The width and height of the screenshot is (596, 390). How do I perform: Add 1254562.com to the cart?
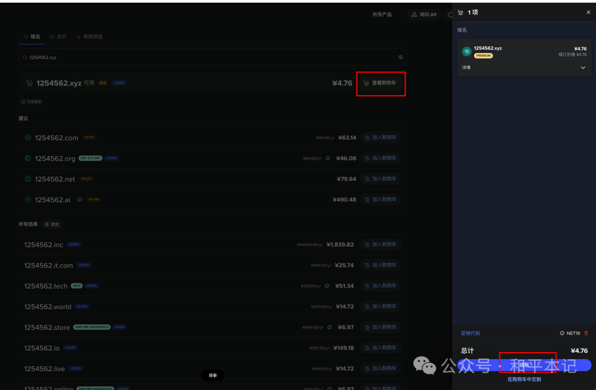coord(380,137)
